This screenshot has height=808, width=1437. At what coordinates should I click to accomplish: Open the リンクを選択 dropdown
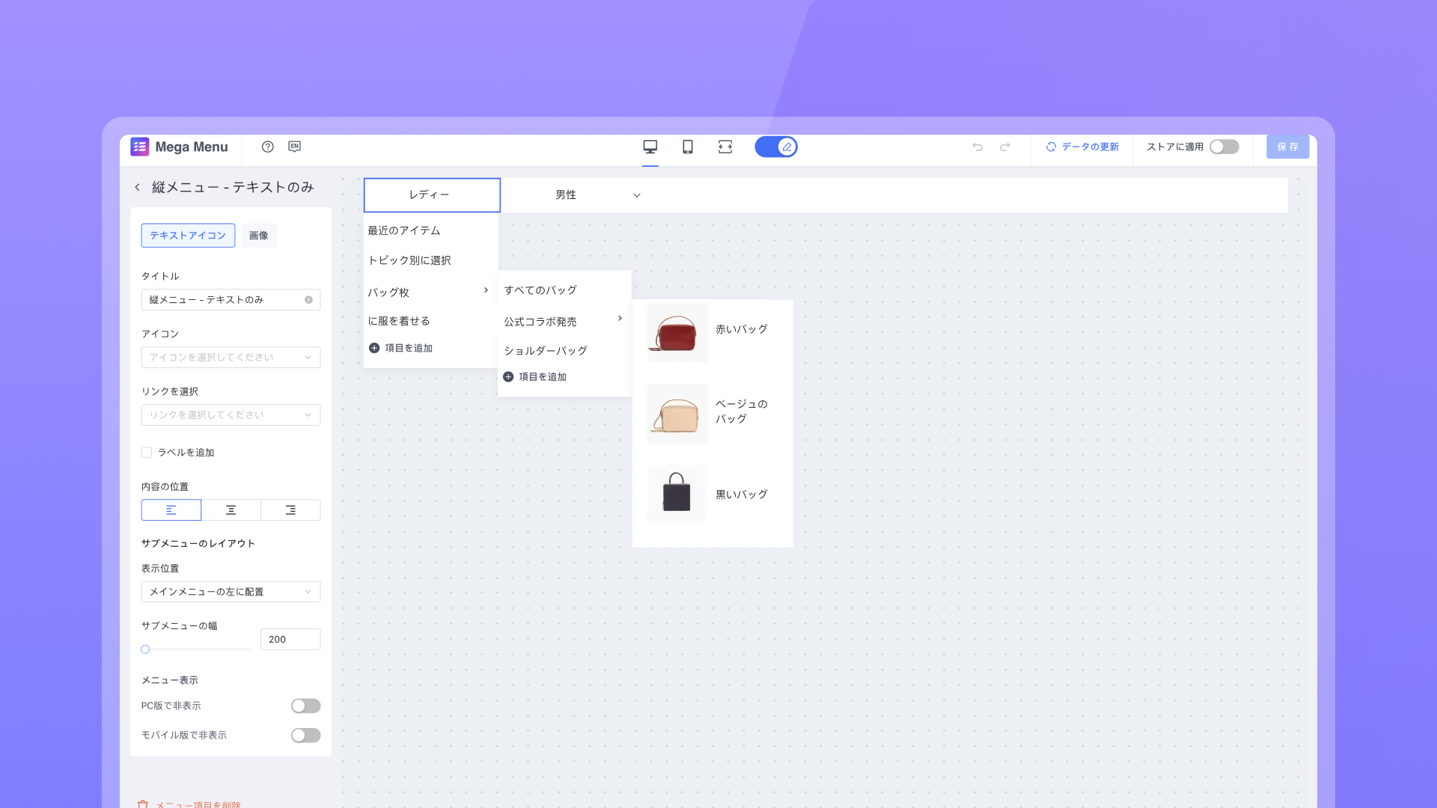(231, 415)
